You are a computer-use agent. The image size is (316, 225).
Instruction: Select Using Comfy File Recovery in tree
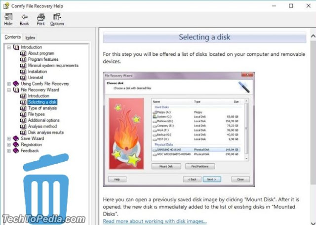tap(45, 84)
